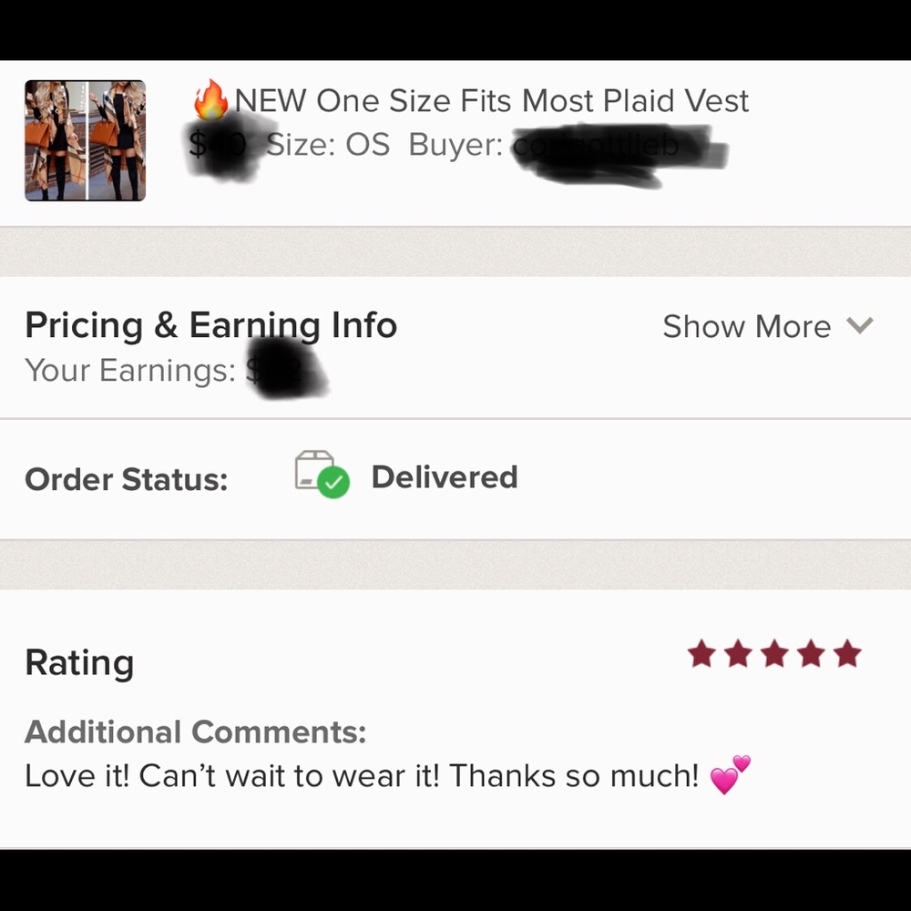Click the fourth rating star
The height and width of the screenshot is (911, 911).
[x=811, y=653]
